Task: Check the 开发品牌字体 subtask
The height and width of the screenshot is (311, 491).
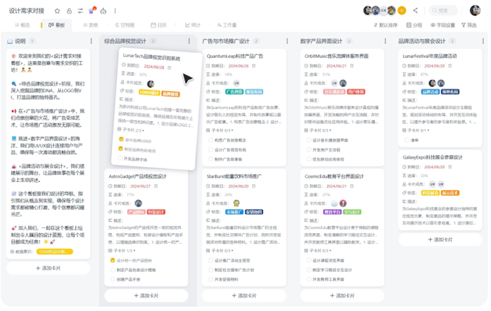Action: (x=120, y=158)
